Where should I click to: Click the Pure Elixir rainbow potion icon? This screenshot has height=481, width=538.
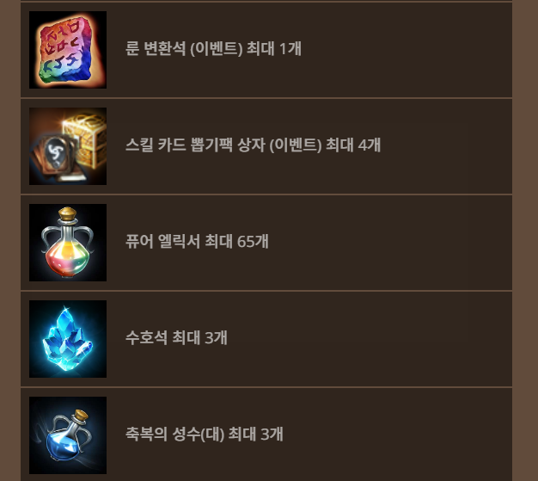click(x=68, y=243)
